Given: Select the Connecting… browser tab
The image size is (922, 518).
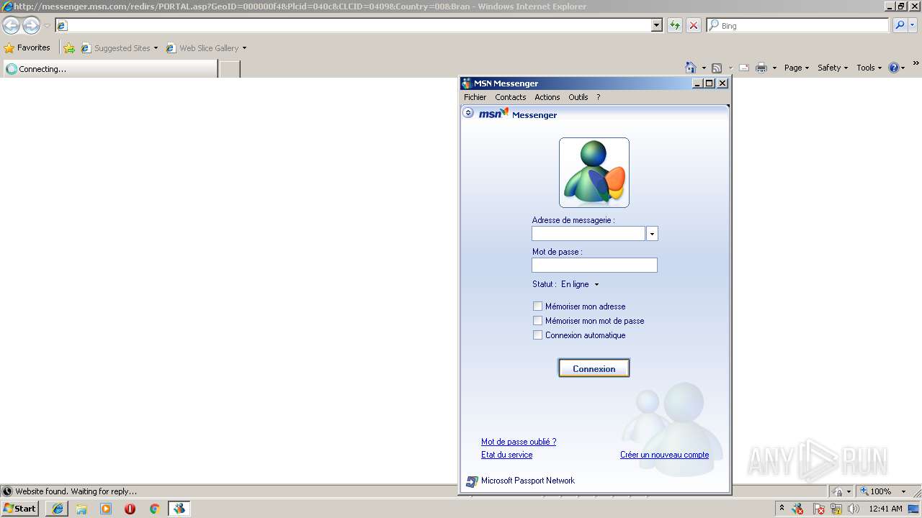Looking at the screenshot, I should pyautogui.click(x=110, y=69).
